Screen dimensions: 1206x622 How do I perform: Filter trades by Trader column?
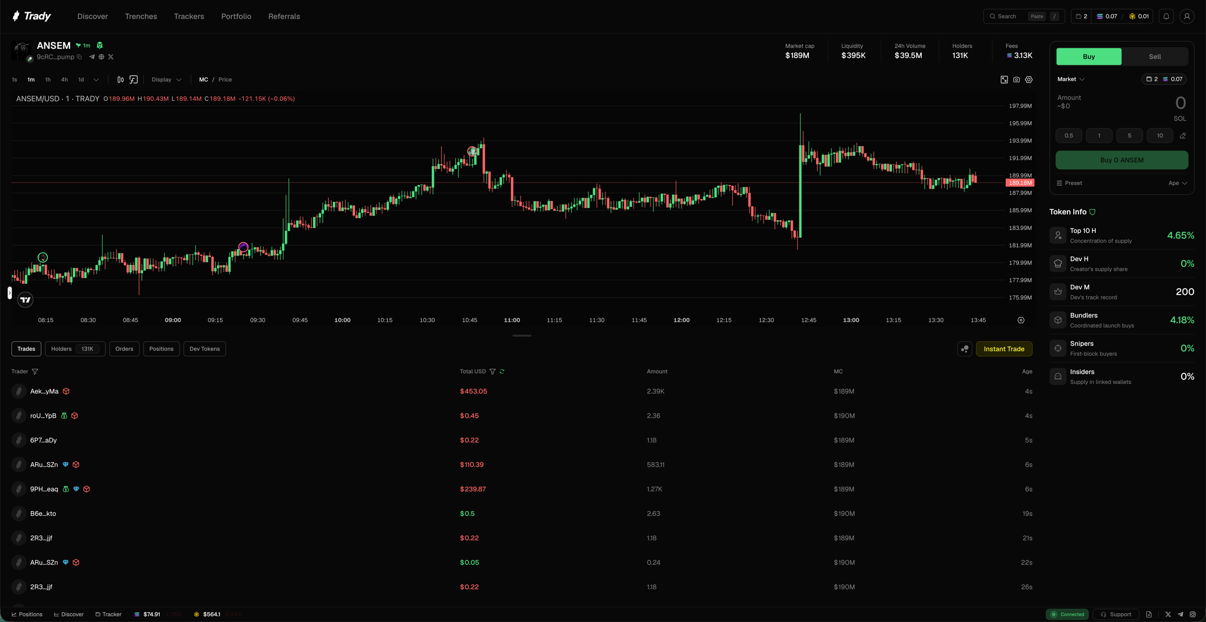pyautogui.click(x=35, y=372)
